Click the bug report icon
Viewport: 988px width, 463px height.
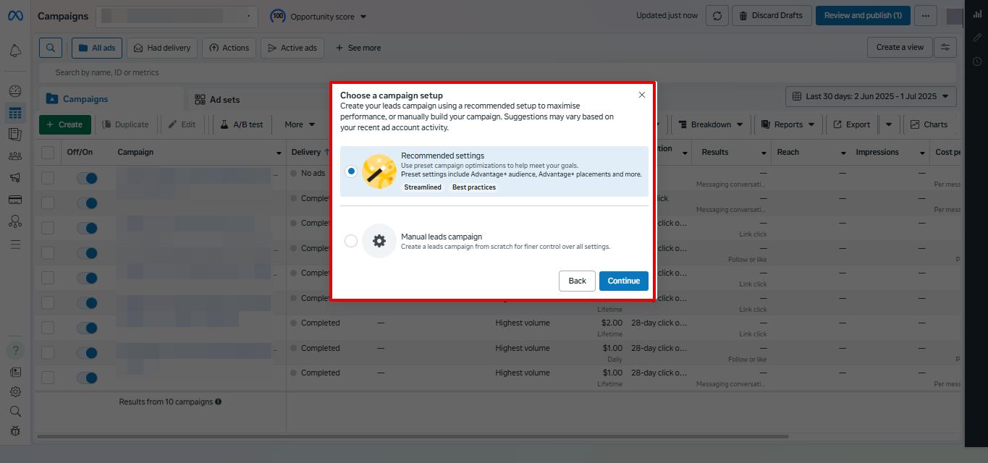pyautogui.click(x=15, y=431)
